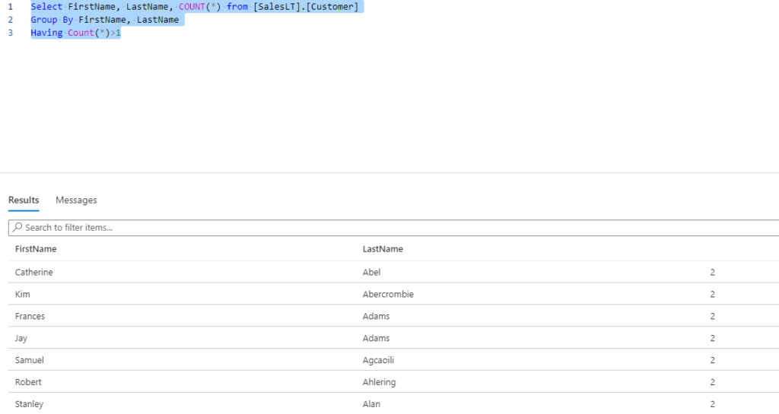
Task: Click the Having keyword on line 3
Action: tap(46, 33)
